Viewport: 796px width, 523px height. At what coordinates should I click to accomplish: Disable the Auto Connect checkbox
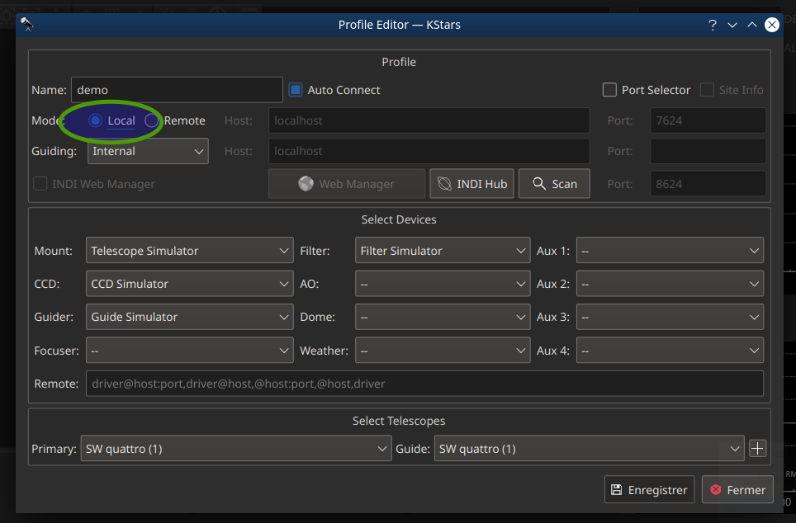point(296,90)
